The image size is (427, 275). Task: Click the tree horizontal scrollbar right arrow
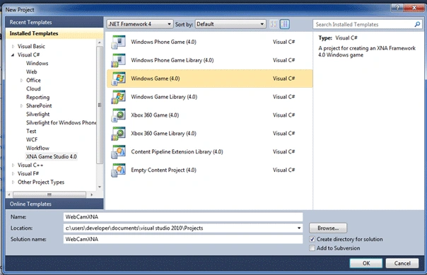(x=91, y=194)
